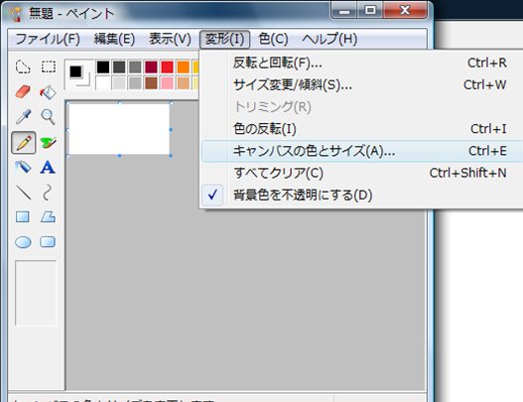Pick the Fill with color bucket tool
This screenshot has width=523, height=402.
pyautogui.click(x=48, y=92)
